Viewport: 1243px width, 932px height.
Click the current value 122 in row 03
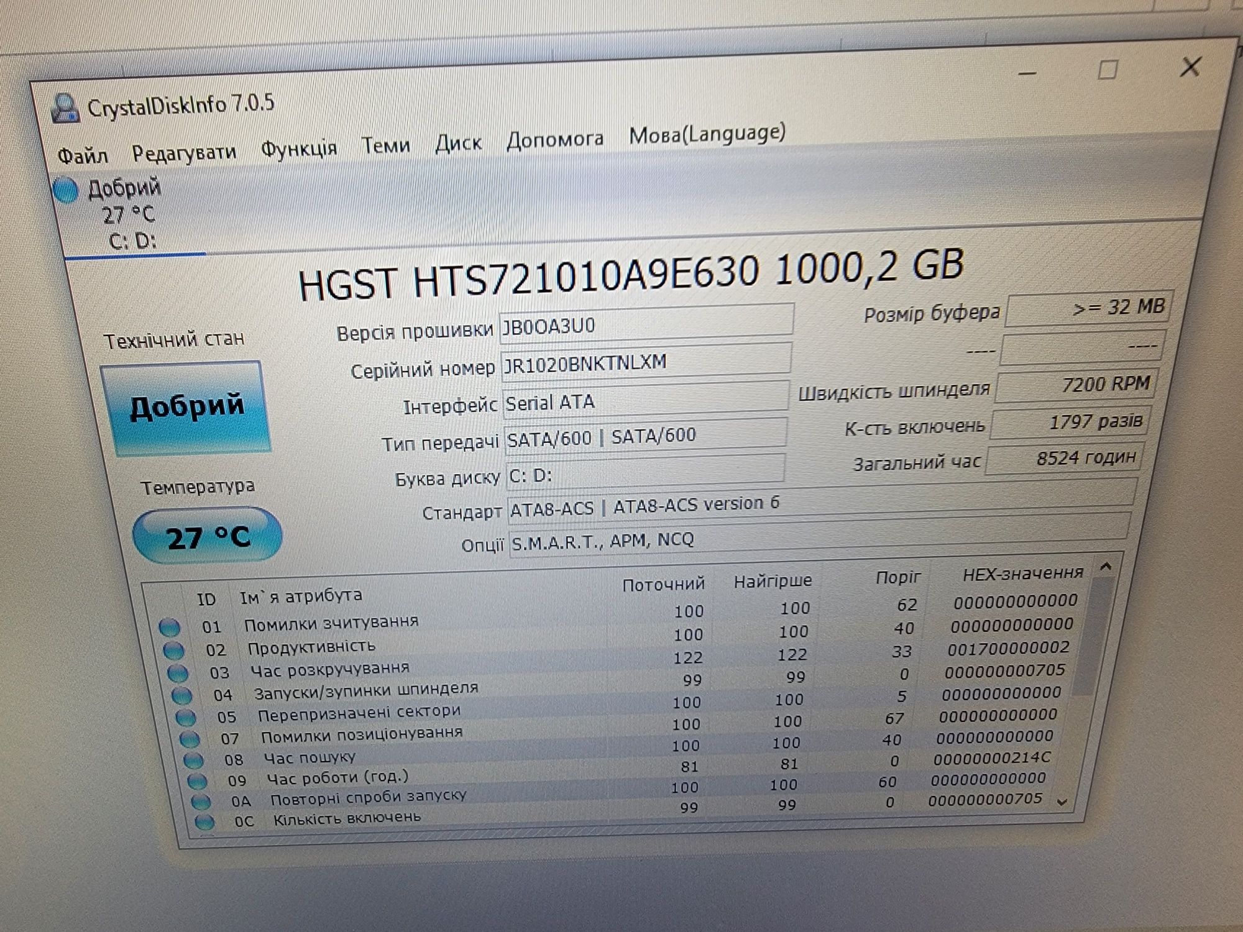pyautogui.click(x=687, y=657)
